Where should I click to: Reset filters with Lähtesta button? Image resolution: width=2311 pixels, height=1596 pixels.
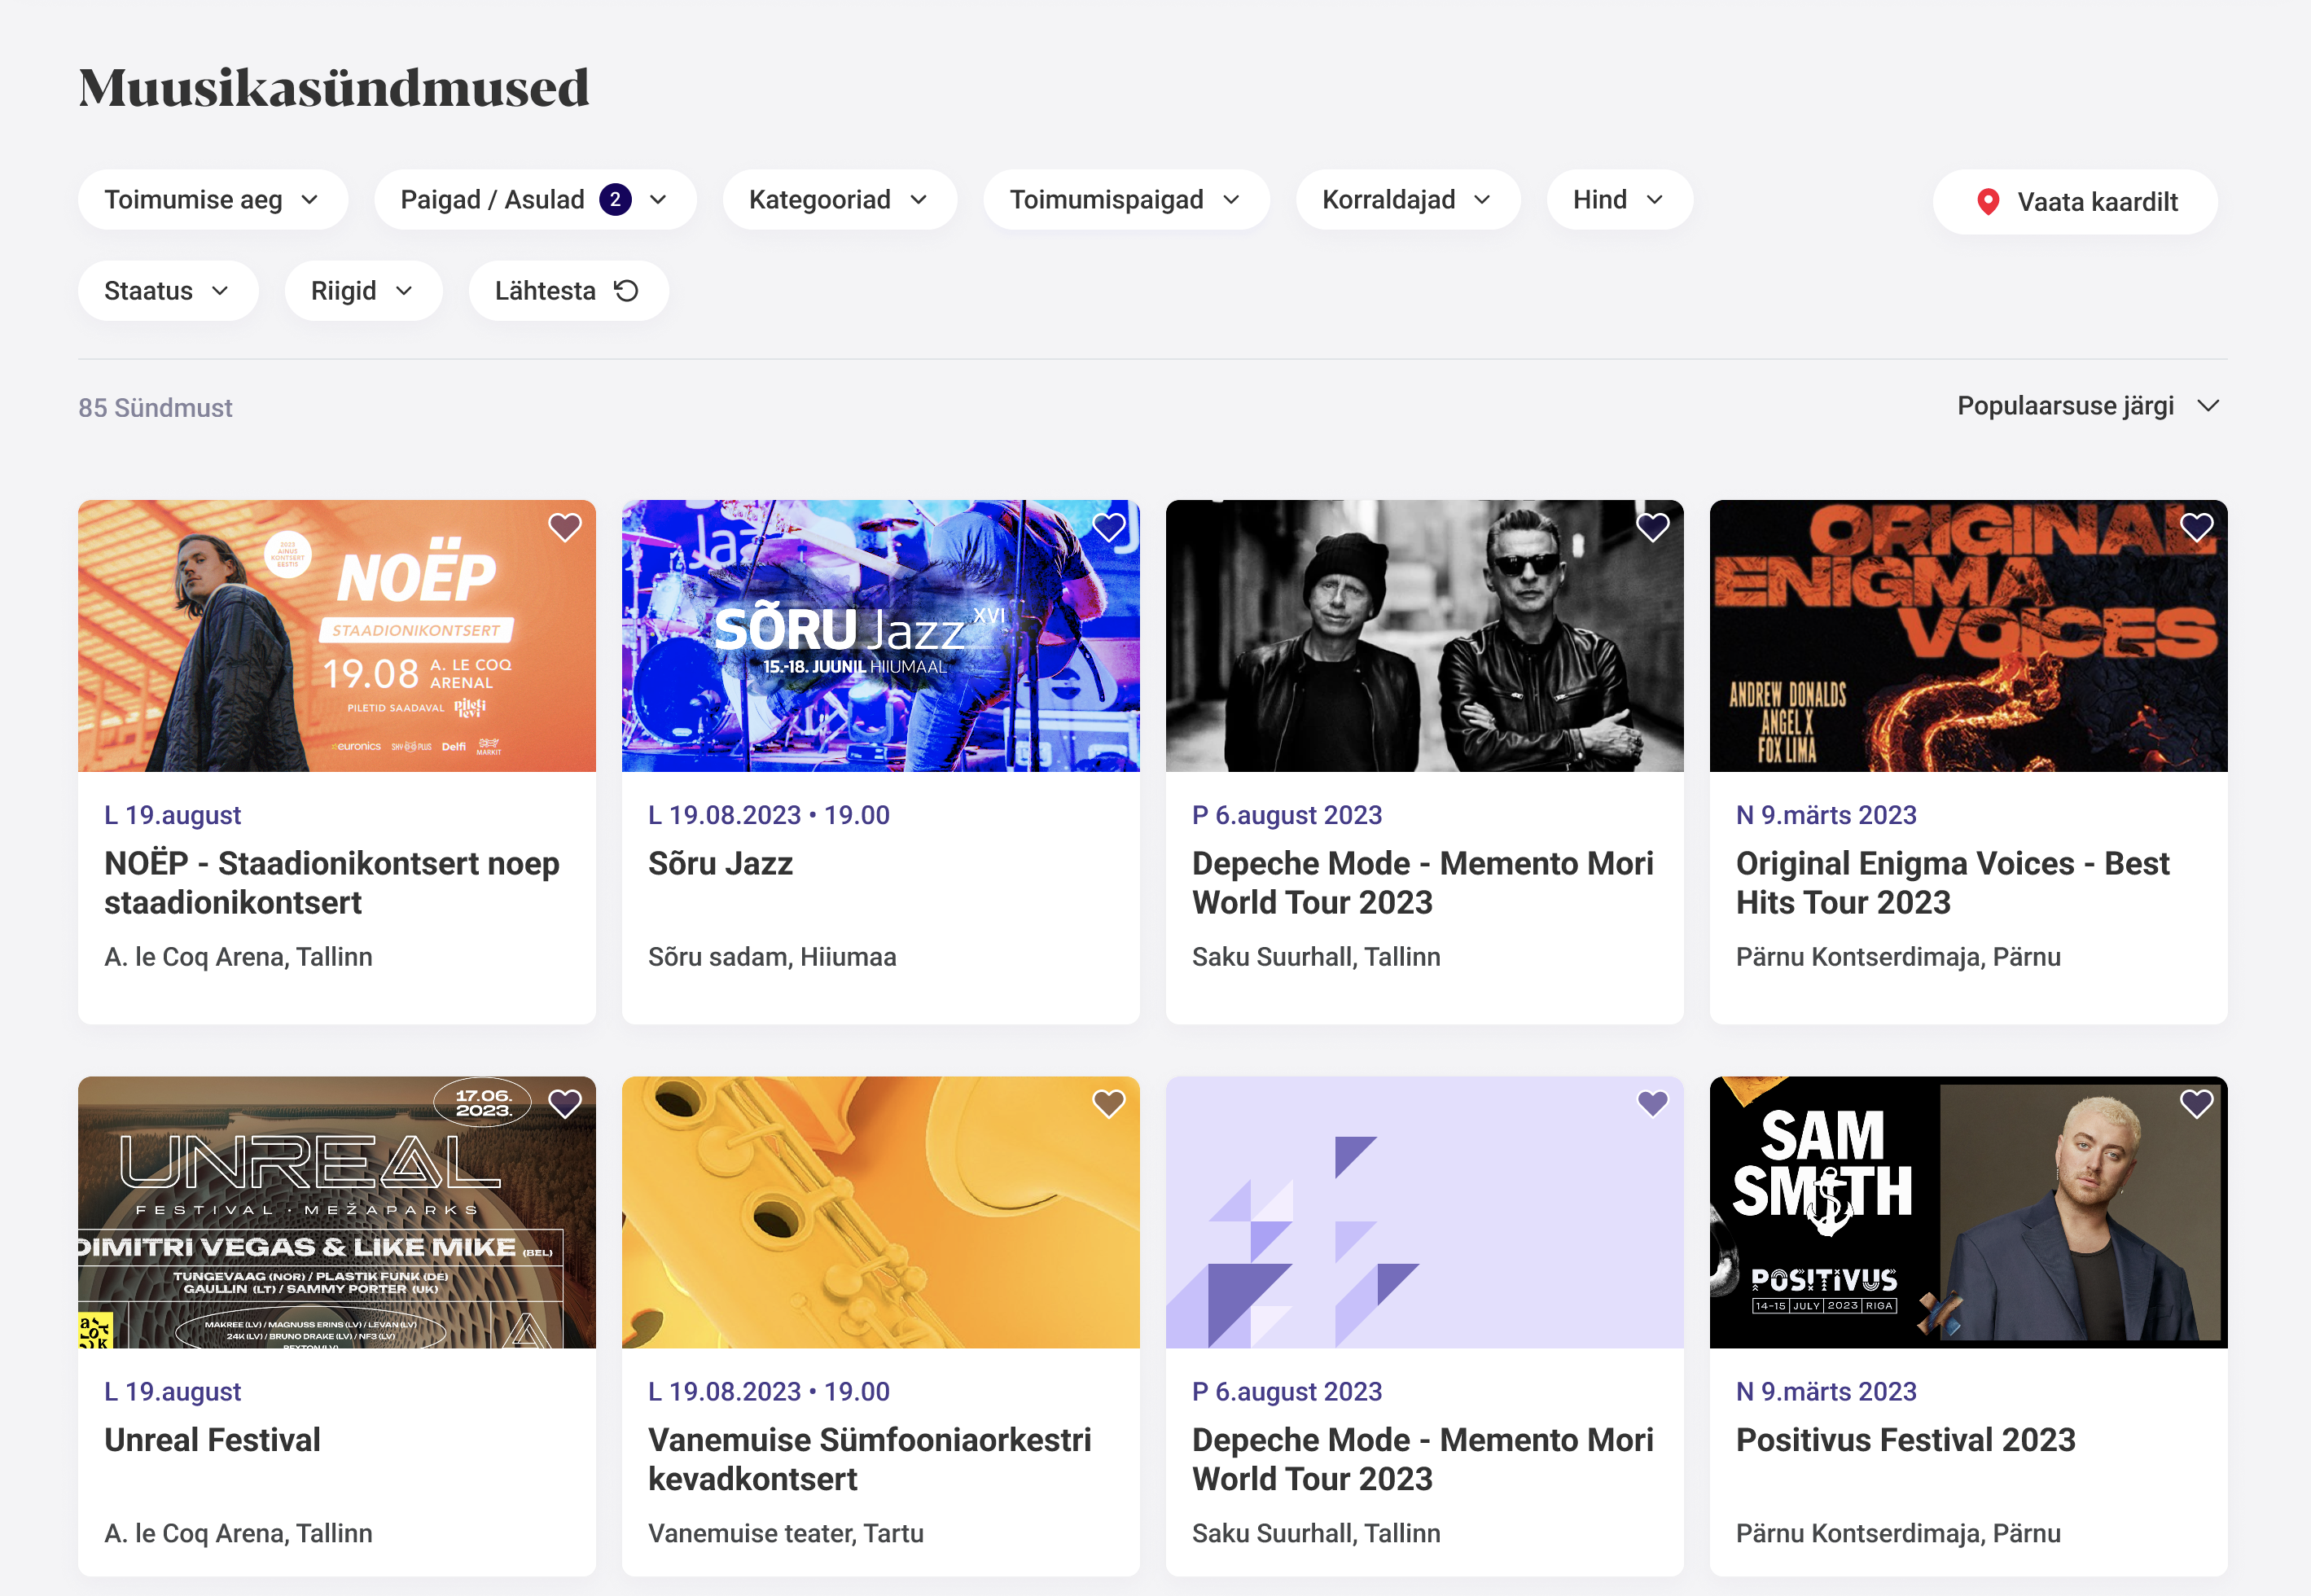tap(568, 291)
